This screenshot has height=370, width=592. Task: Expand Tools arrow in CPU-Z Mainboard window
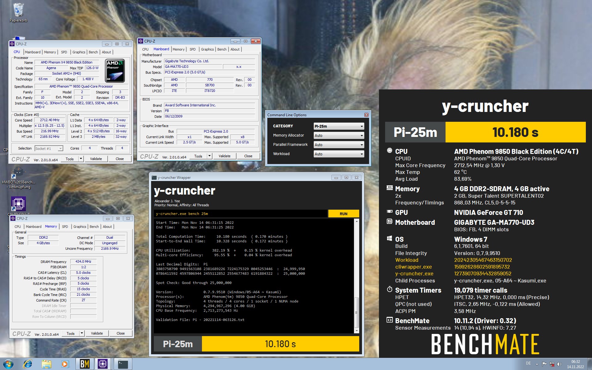click(209, 156)
